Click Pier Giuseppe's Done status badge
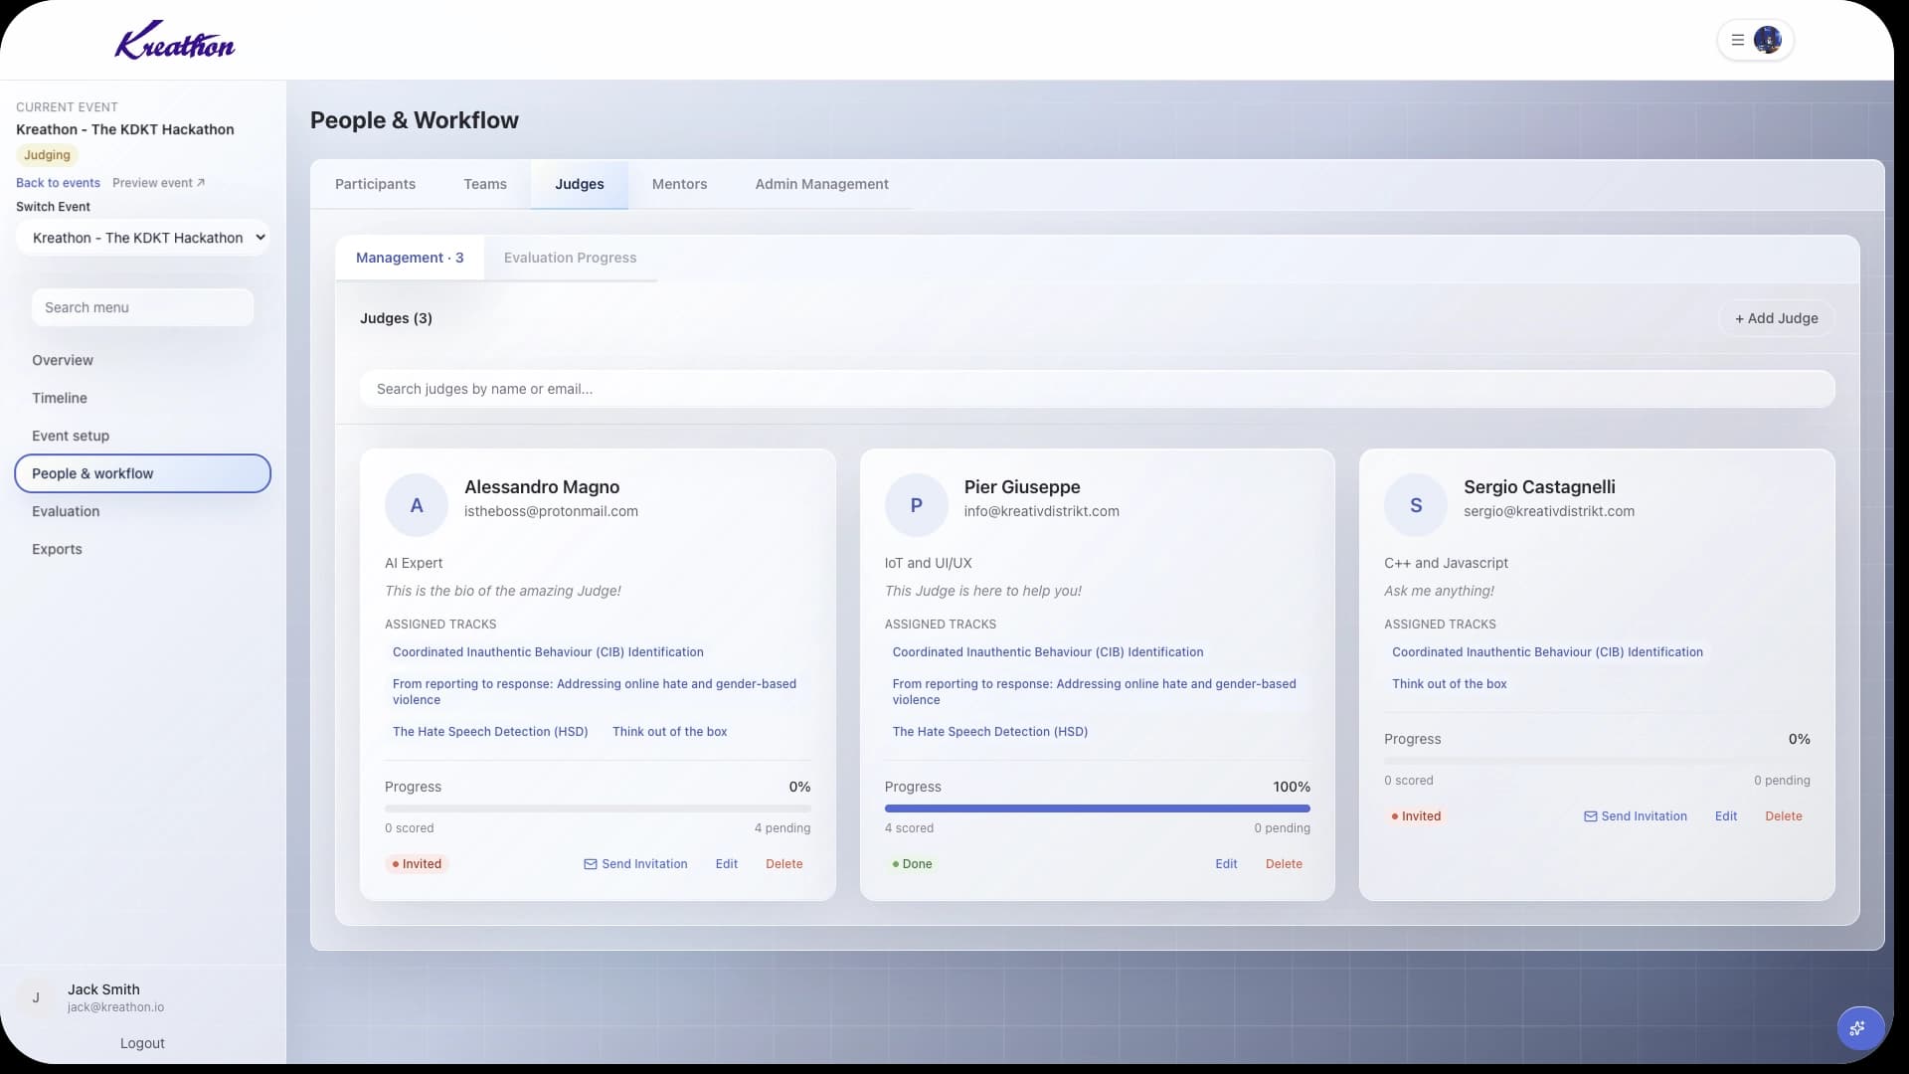 click(912, 864)
